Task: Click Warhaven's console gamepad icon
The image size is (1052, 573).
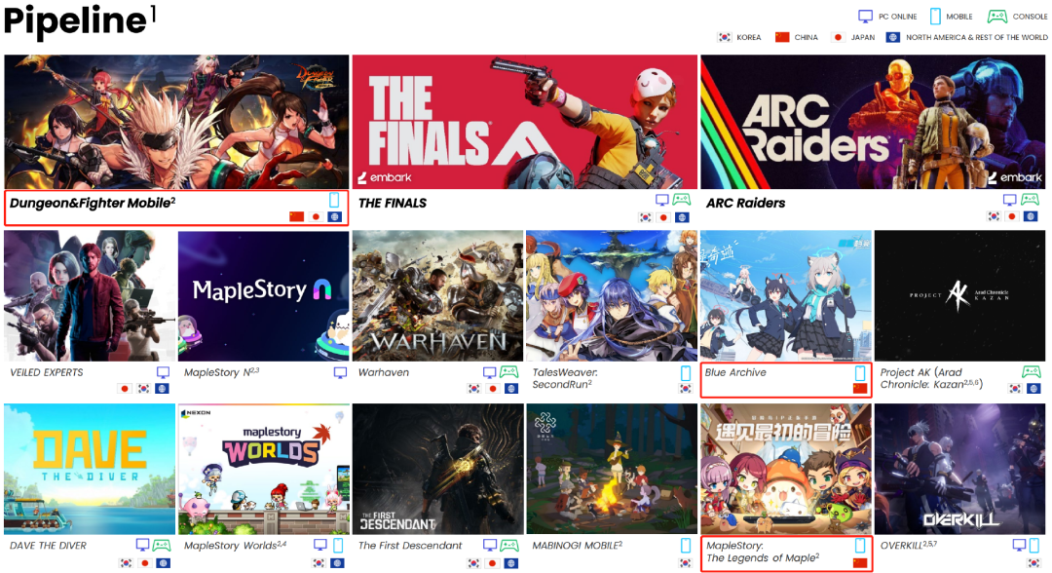Action: (509, 371)
